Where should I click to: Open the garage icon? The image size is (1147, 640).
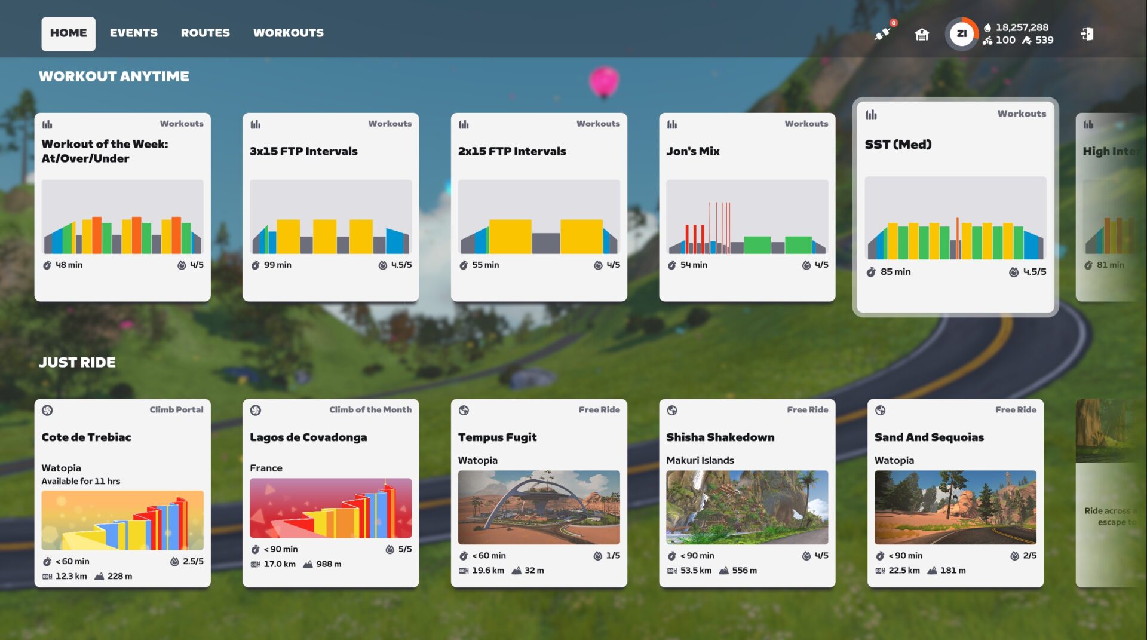click(922, 35)
